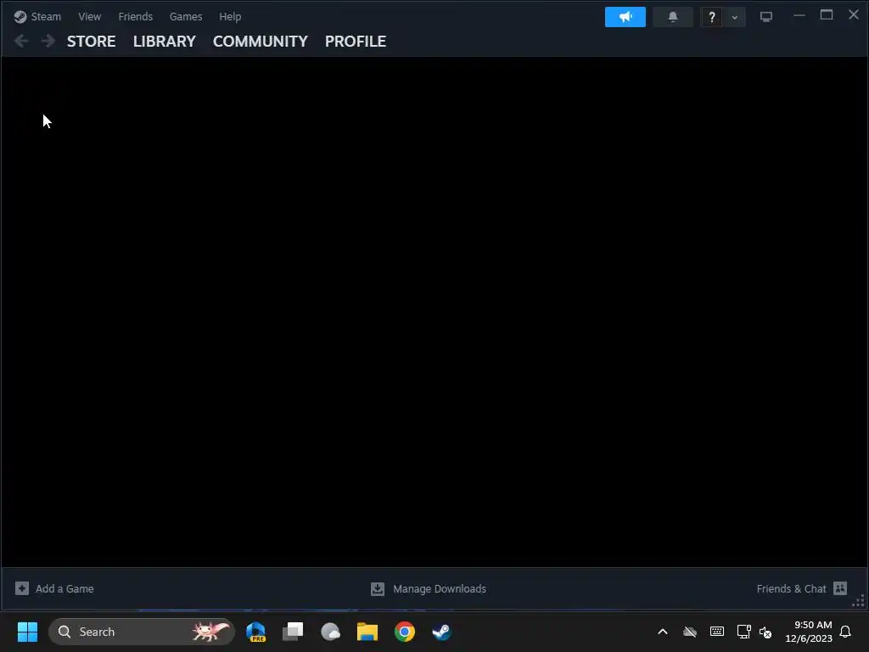Close the Steam window
Screen dimensions: 869x652
click(x=854, y=15)
